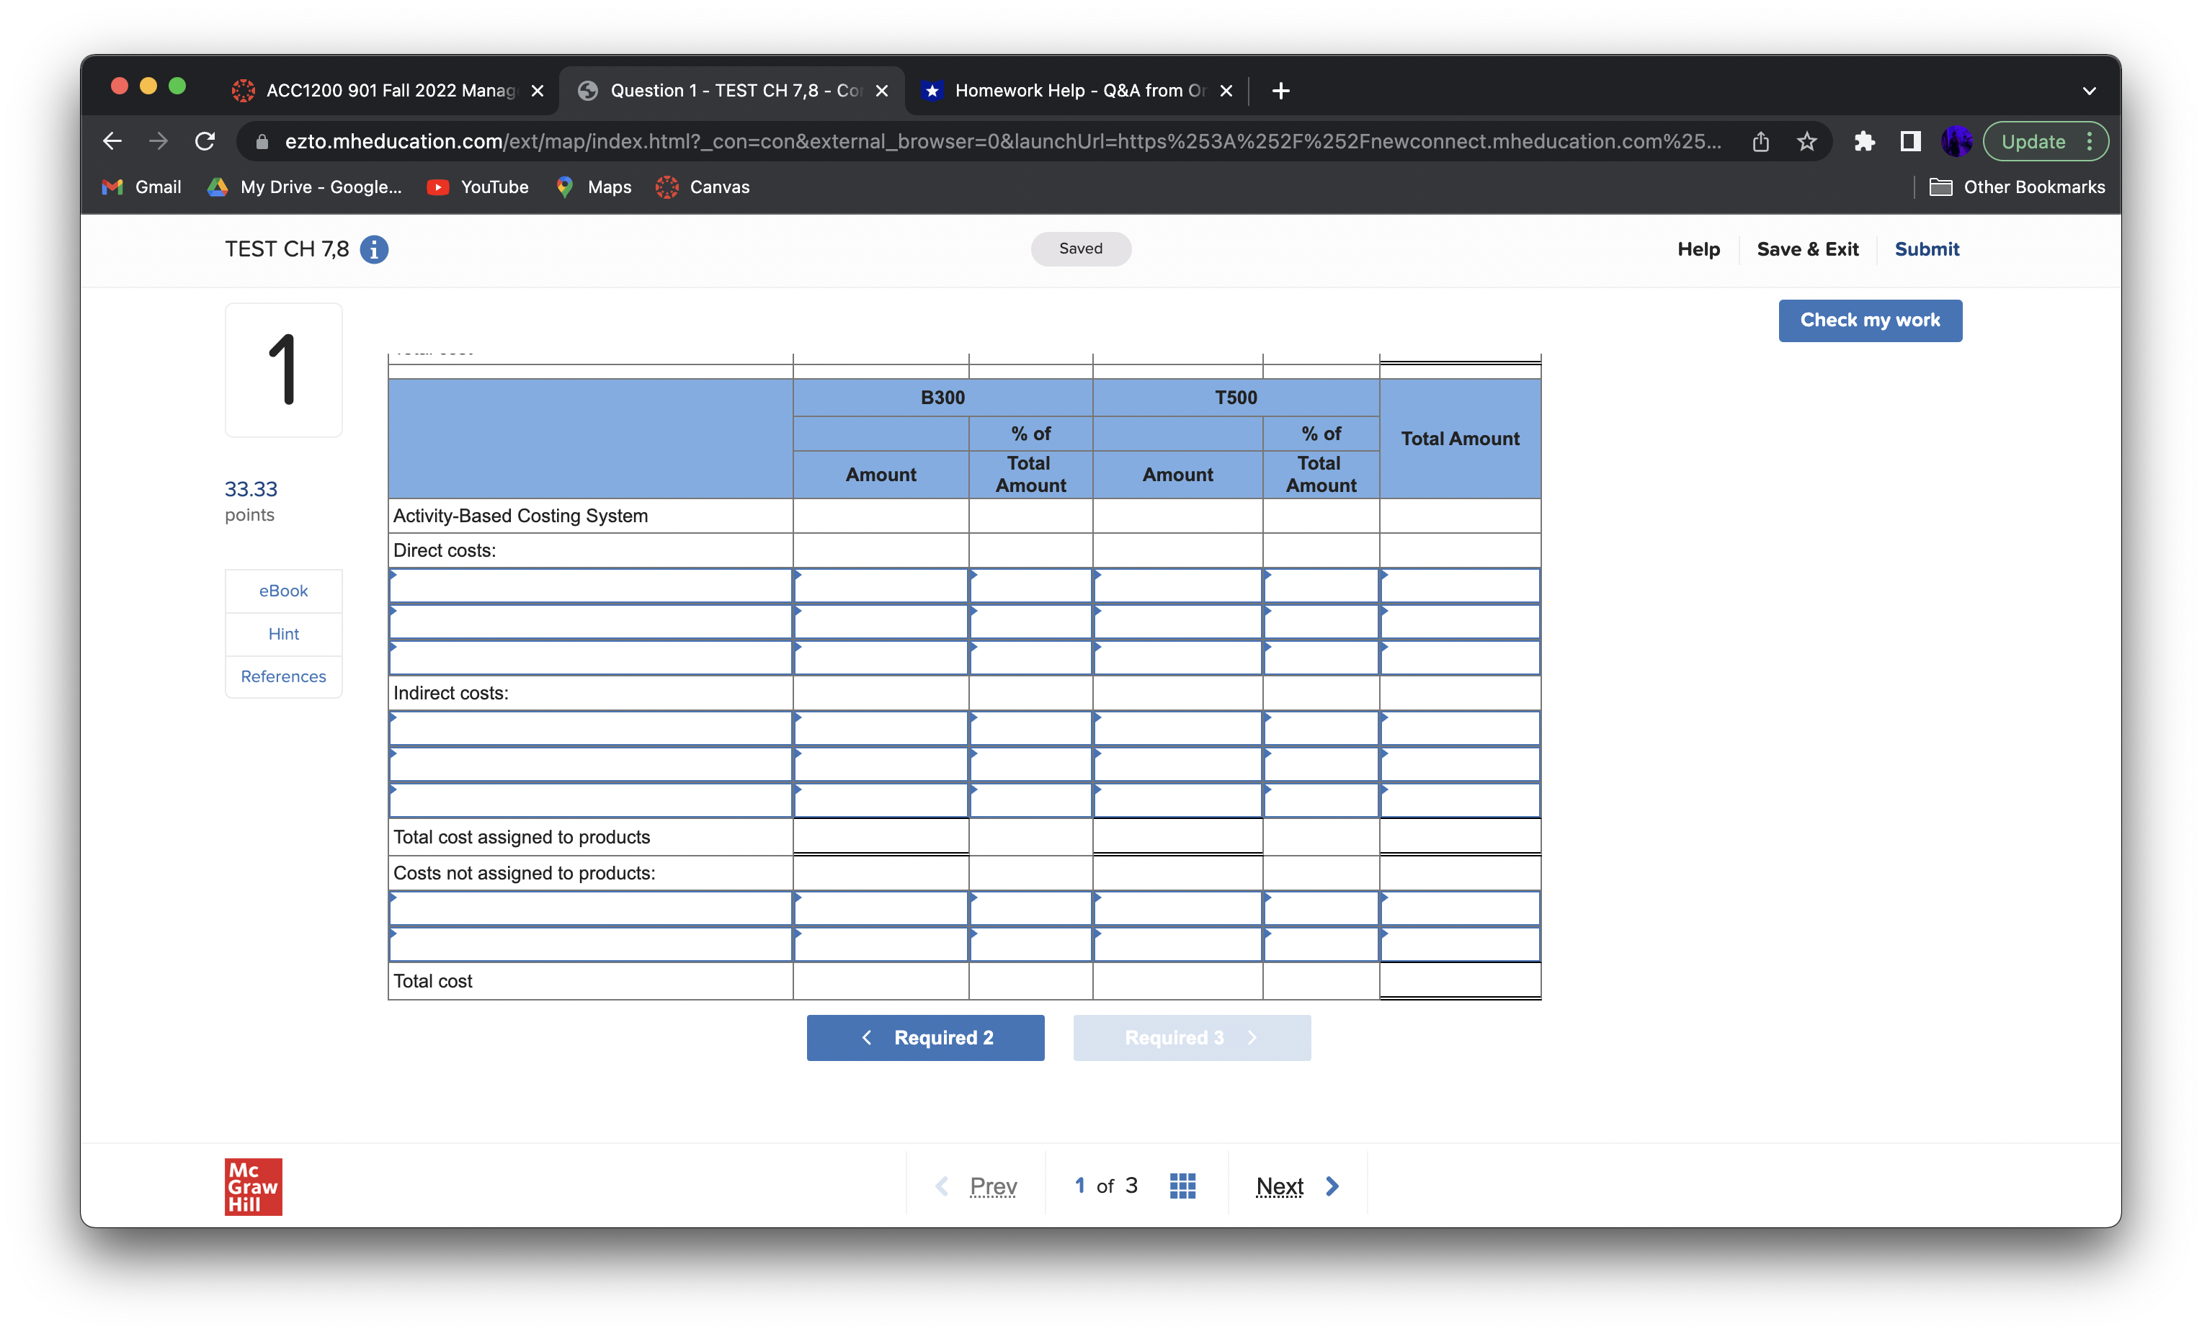Screen dimensions: 2202x1334
Task: Open the new tab plus button
Action: pos(1280,90)
